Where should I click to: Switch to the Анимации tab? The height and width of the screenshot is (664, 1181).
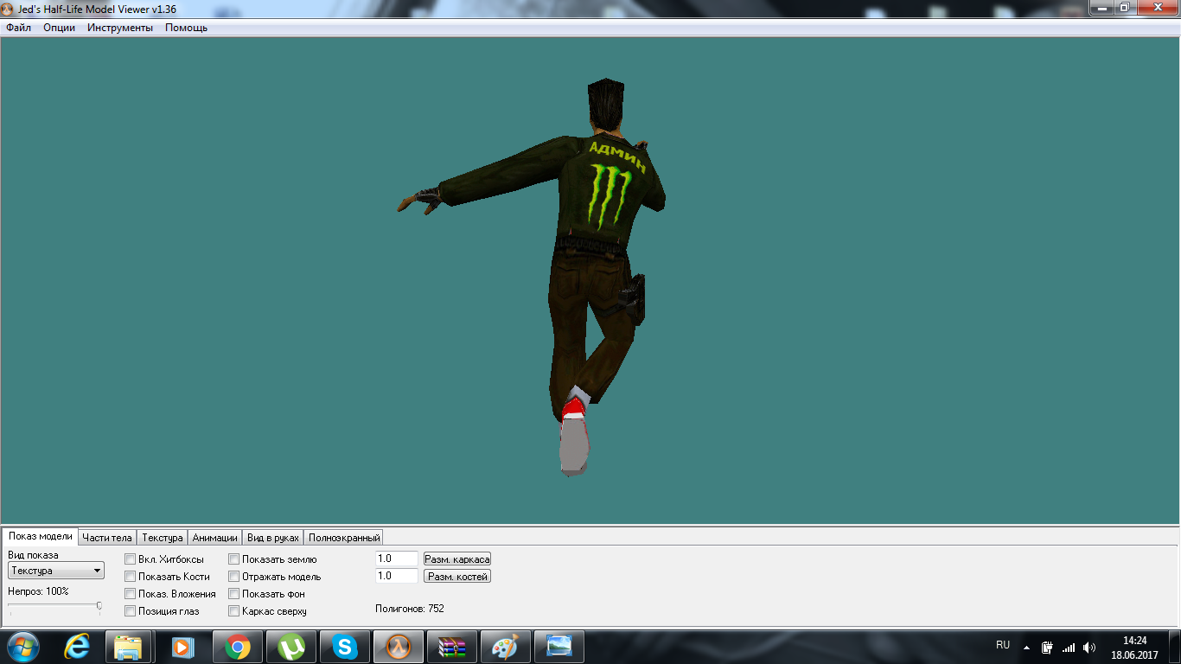point(215,538)
